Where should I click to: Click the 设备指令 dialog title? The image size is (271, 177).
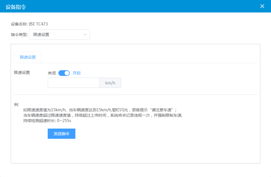pyautogui.click(x=16, y=7)
